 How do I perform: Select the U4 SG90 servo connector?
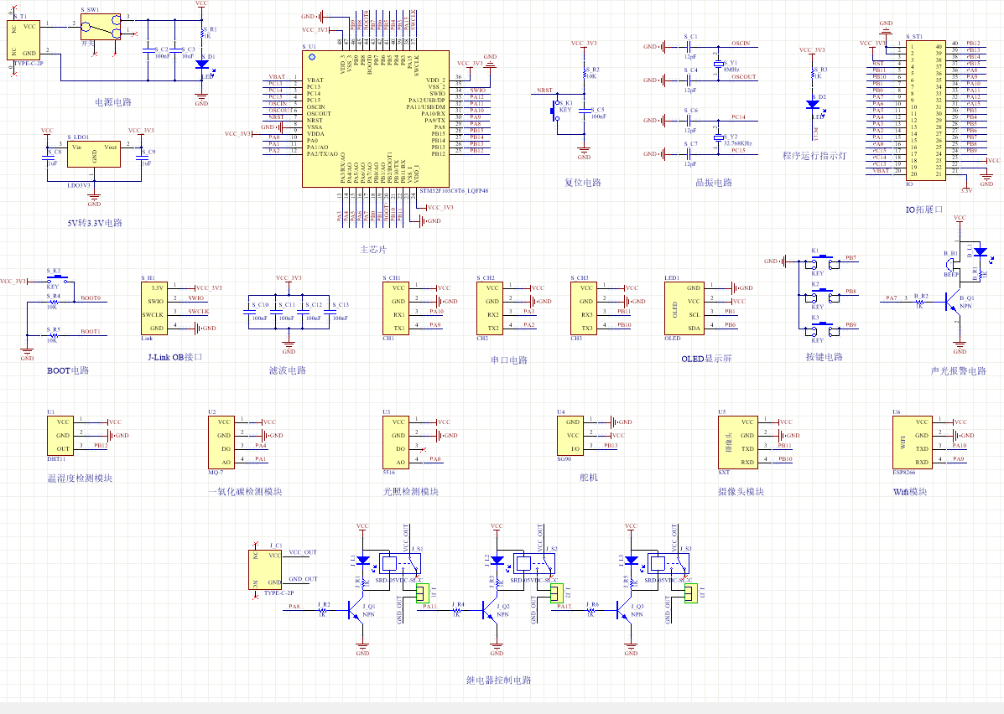(x=570, y=436)
